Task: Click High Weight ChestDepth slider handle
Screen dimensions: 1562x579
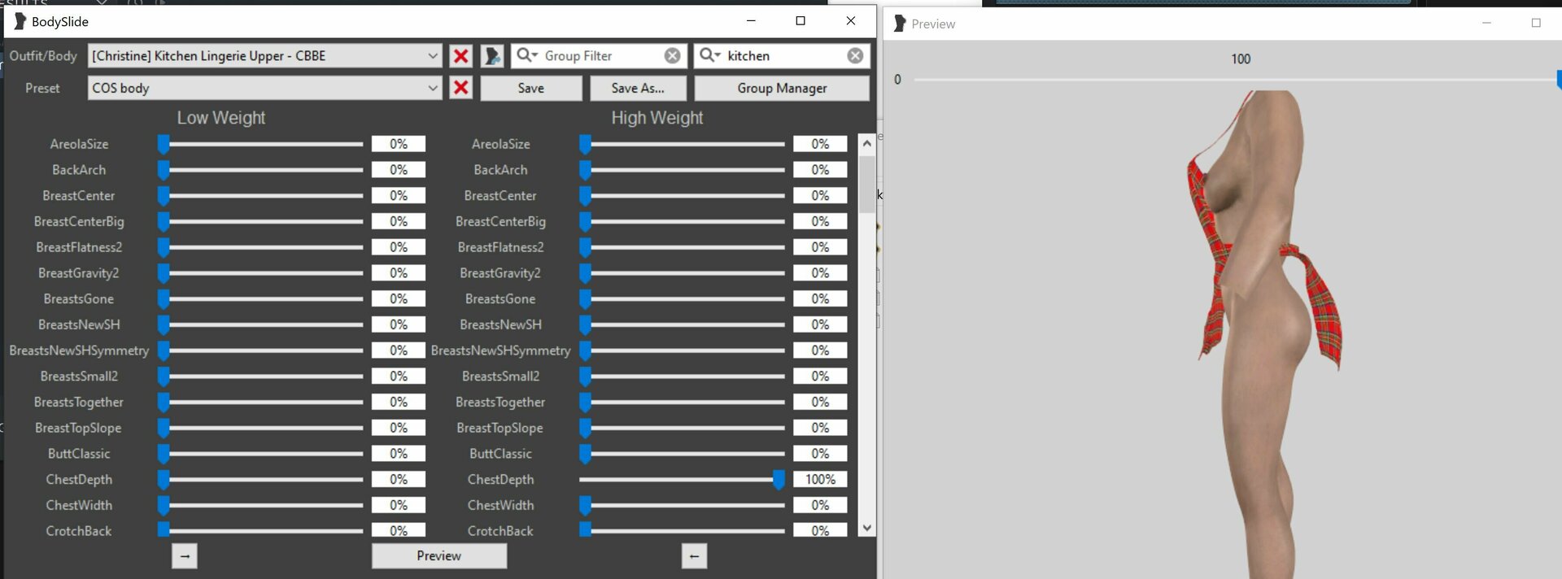Action: point(779,480)
